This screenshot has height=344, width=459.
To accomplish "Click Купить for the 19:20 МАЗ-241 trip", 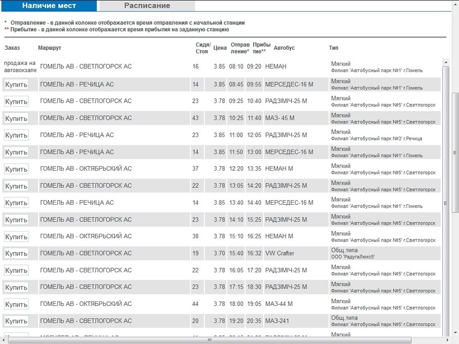I will coord(16,321).
